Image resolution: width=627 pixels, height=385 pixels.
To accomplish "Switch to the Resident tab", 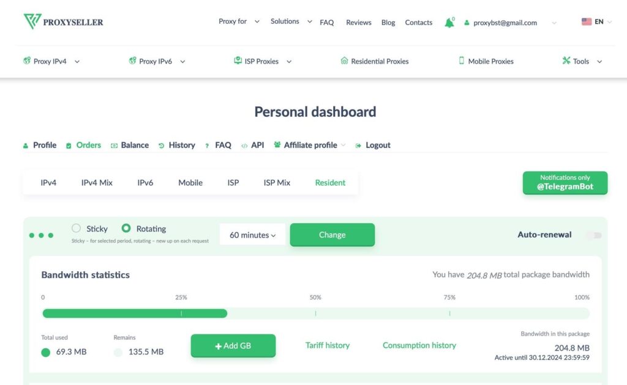I will [x=330, y=182].
